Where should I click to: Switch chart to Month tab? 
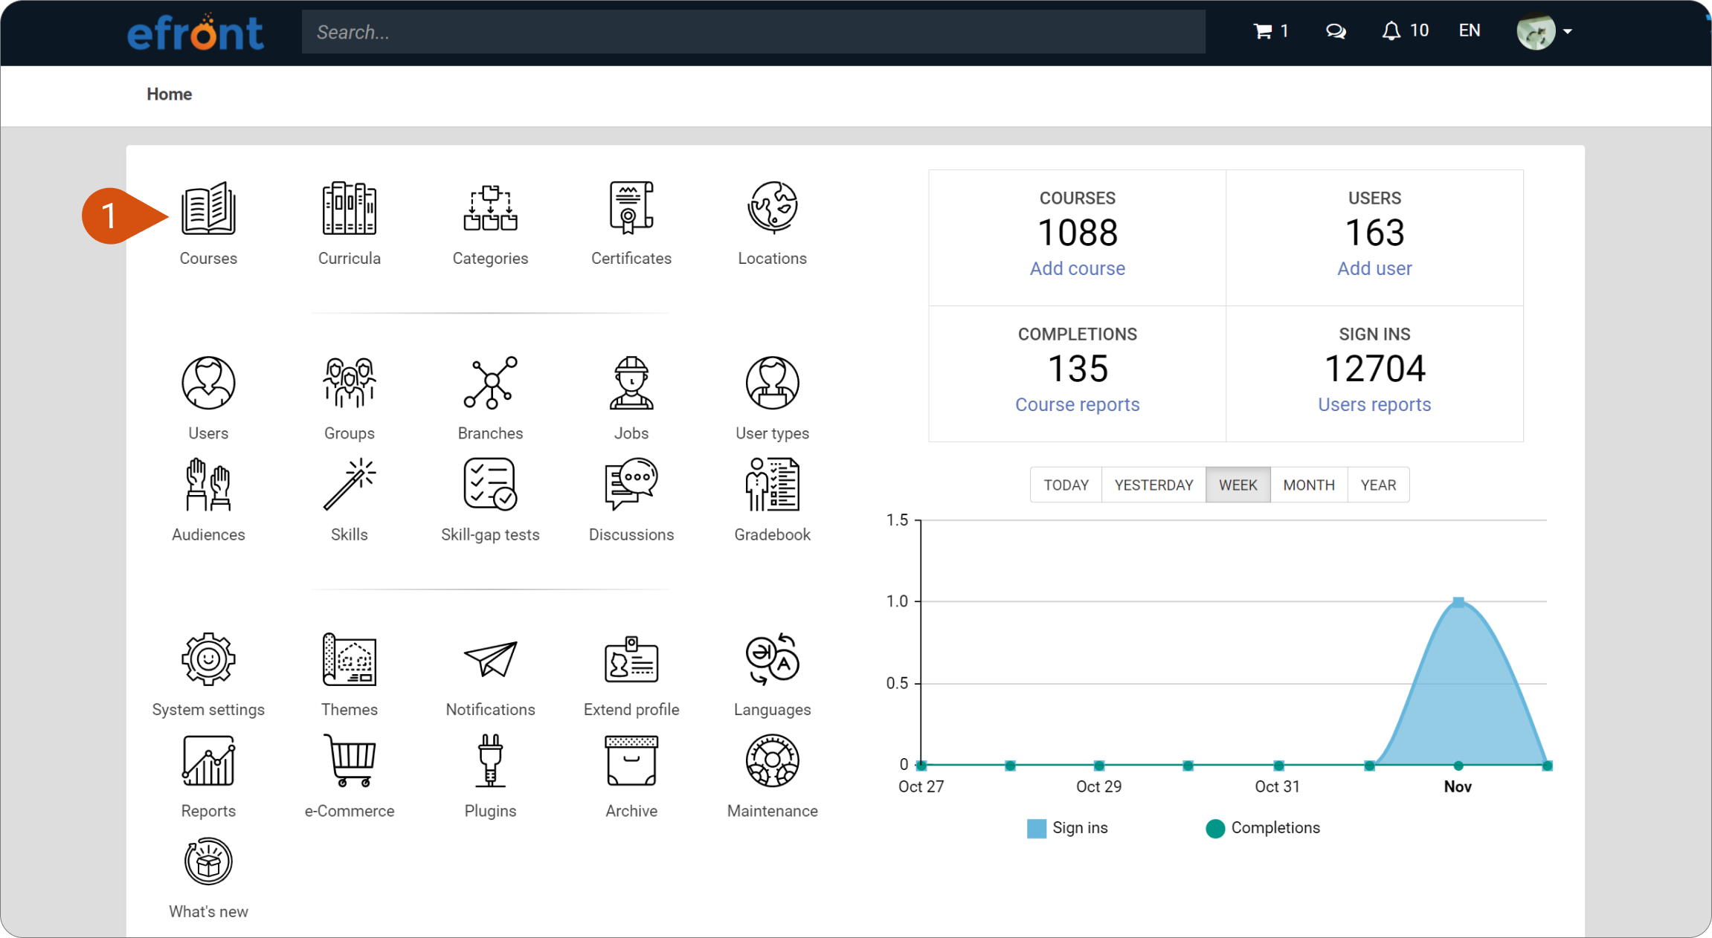[x=1308, y=485]
